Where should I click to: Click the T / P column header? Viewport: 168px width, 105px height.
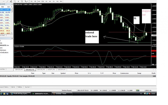click(x=102, y=73)
